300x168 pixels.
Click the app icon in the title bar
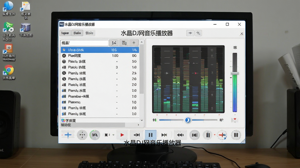pyautogui.click(x=62, y=24)
